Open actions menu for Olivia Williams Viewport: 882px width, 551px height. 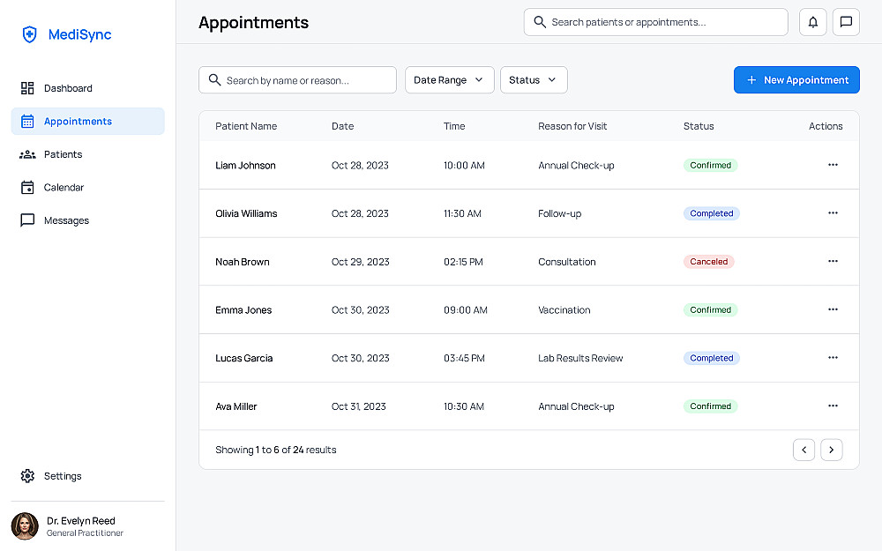(x=833, y=213)
